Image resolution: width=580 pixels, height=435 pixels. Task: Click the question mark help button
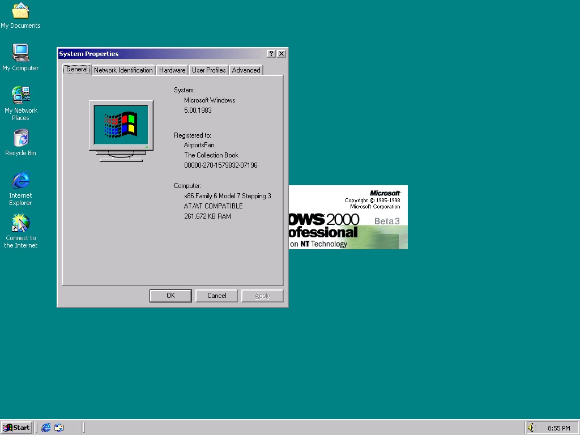[x=271, y=54]
